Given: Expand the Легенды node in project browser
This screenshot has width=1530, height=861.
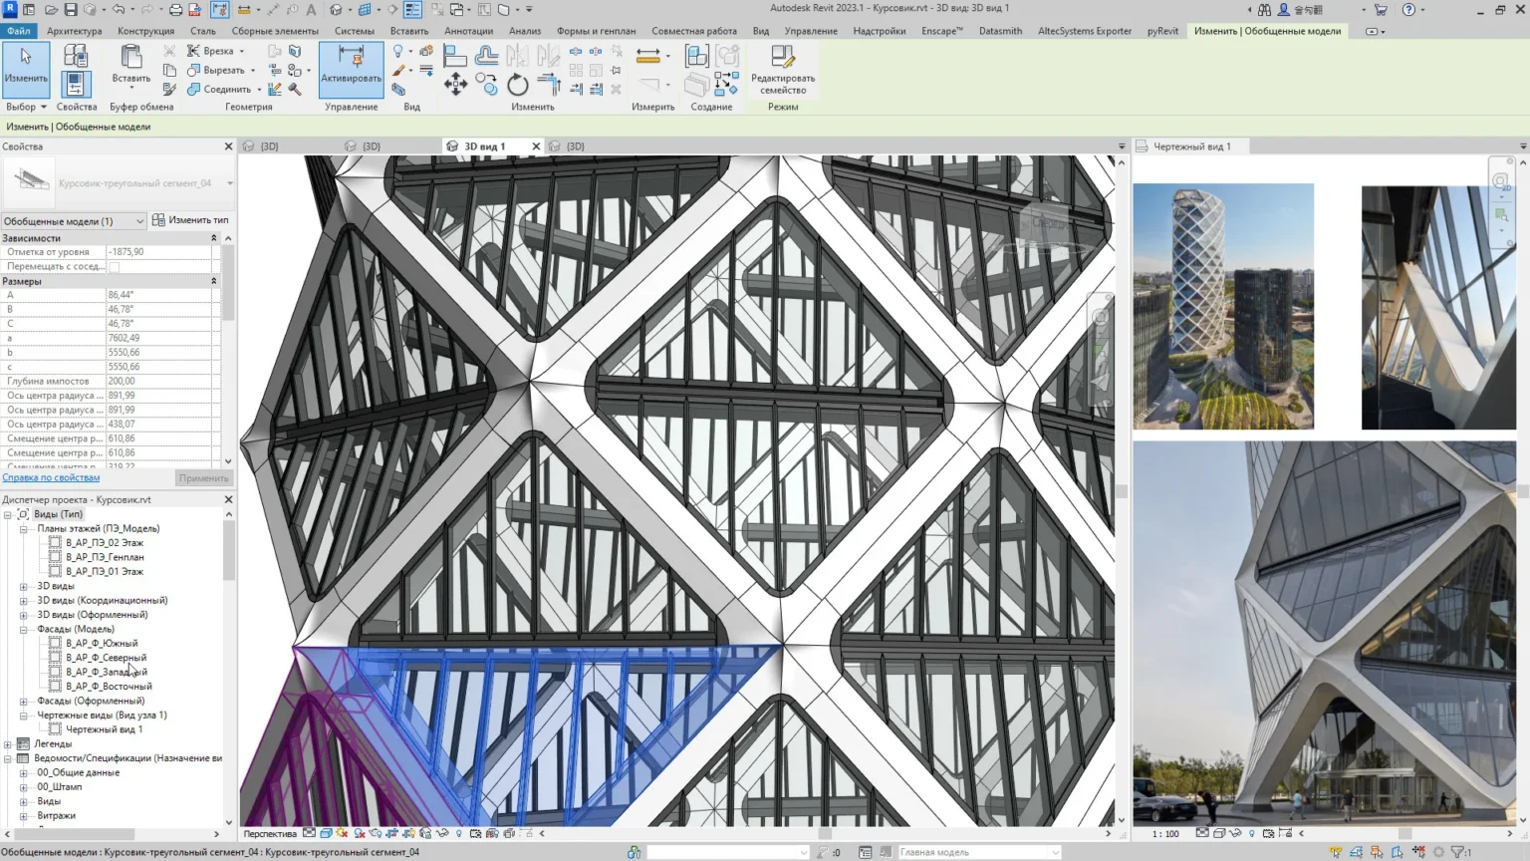Looking at the screenshot, I should point(9,744).
